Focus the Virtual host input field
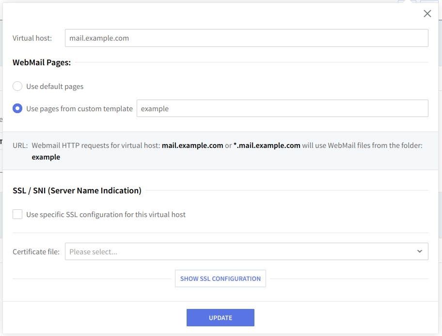This screenshot has width=442, height=336. [246, 38]
